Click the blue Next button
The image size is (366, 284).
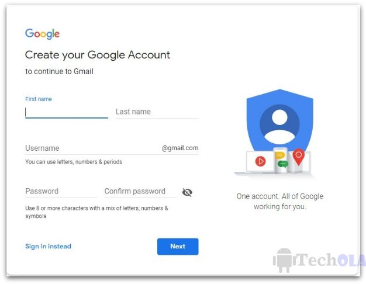click(x=178, y=247)
